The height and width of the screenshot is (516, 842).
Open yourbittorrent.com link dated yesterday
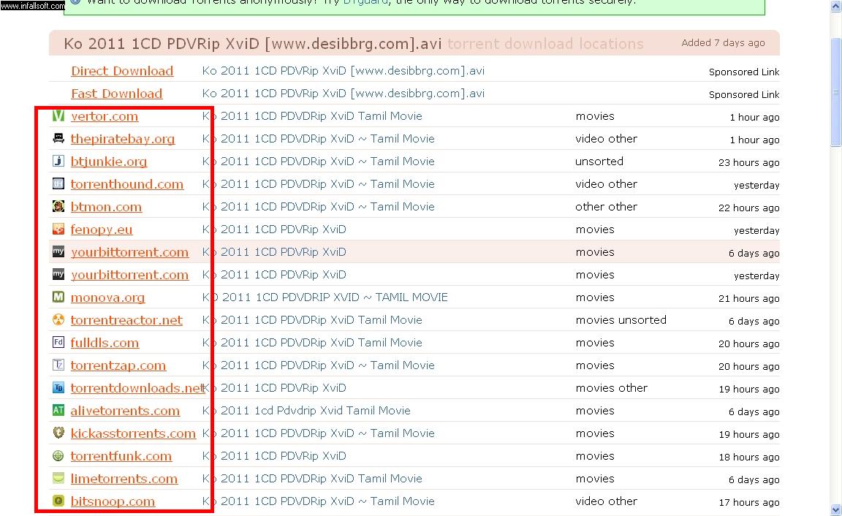point(129,274)
